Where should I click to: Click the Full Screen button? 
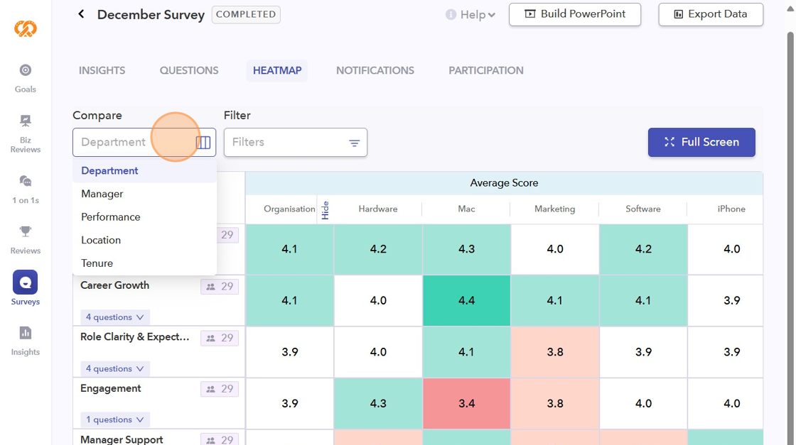701,143
